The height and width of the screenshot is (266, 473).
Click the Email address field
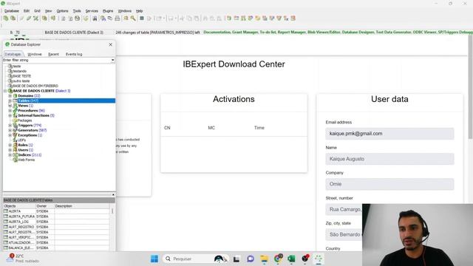tap(389, 134)
